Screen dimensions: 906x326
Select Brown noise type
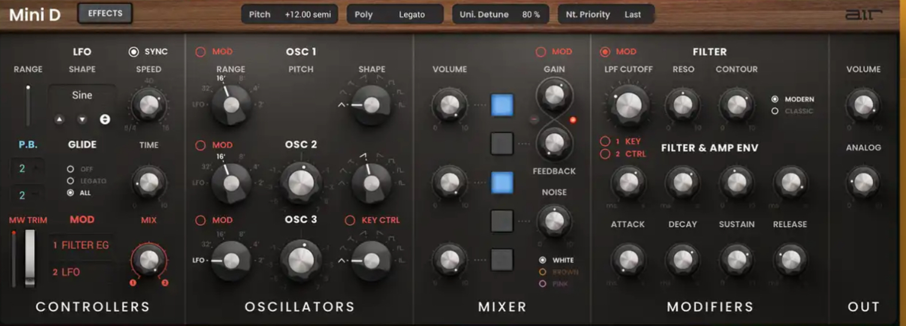coord(543,272)
